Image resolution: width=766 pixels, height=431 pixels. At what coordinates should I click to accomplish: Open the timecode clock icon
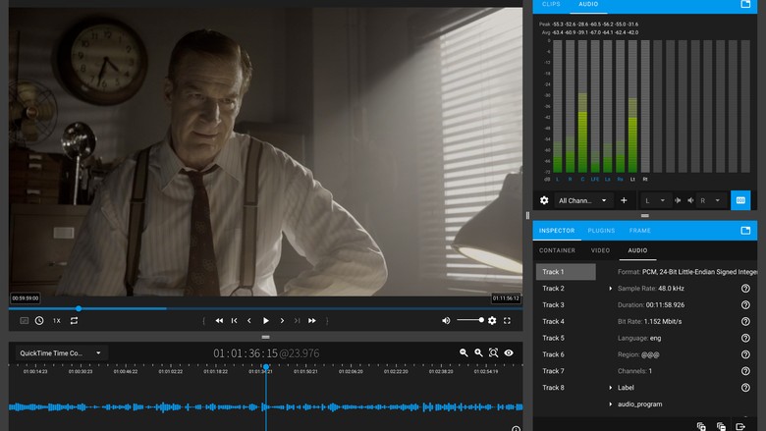[x=39, y=321]
